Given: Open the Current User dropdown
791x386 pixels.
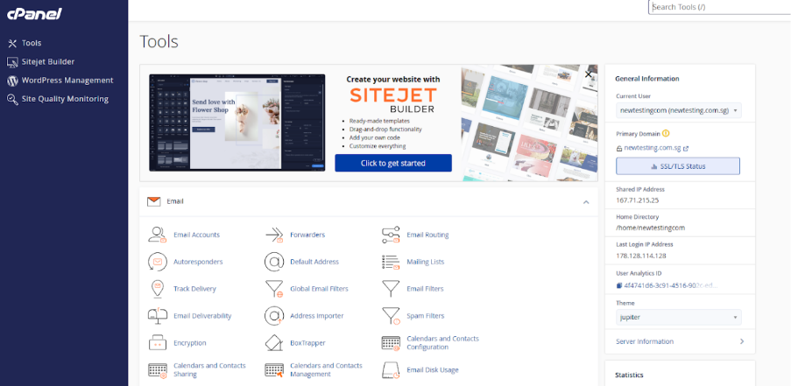Looking at the screenshot, I should [678, 110].
